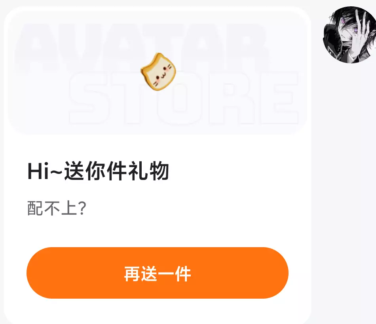Click the 再送 characters on the orange button

[x=141, y=273]
